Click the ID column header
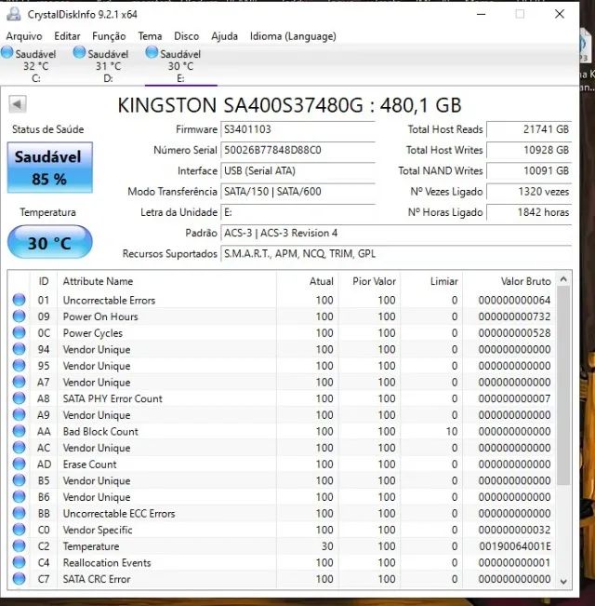Image resolution: width=595 pixels, height=606 pixels. coord(44,281)
